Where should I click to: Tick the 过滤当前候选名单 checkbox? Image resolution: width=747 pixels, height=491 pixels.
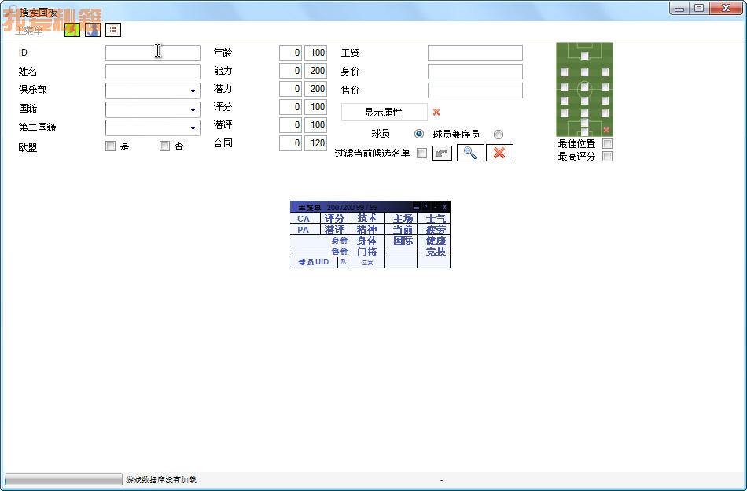(421, 153)
